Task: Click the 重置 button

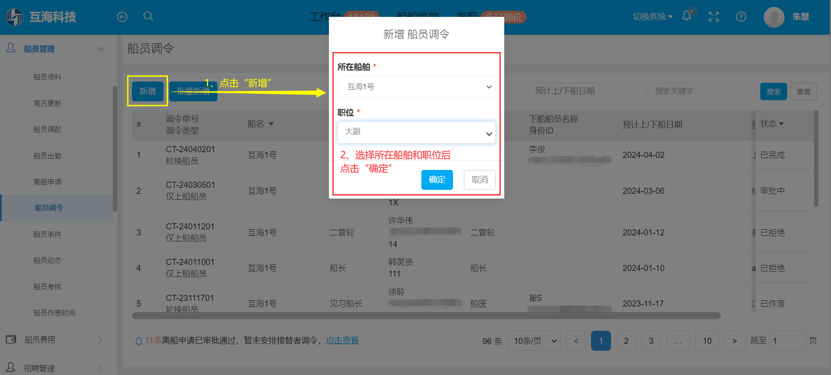Action: tap(804, 91)
